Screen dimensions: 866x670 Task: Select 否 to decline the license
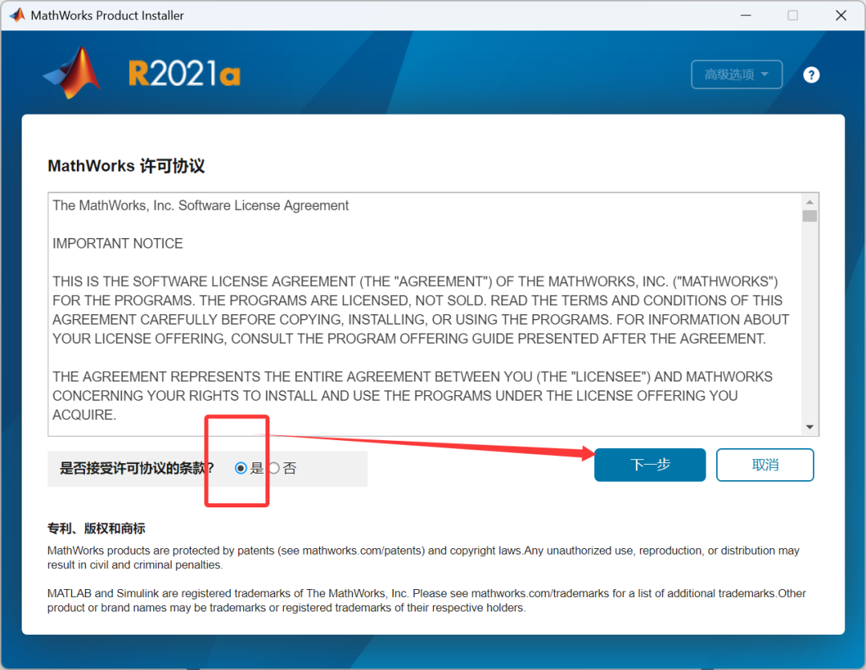click(274, 468)
